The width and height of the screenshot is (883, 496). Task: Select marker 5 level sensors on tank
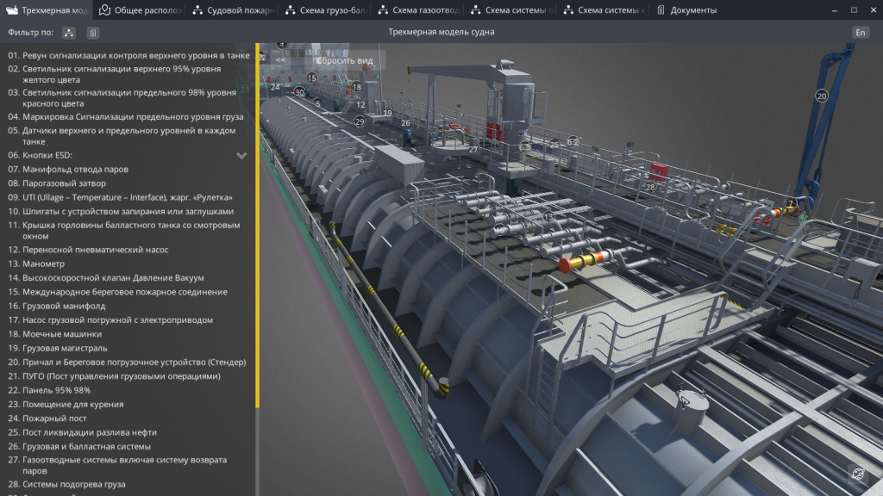point(318,103)
